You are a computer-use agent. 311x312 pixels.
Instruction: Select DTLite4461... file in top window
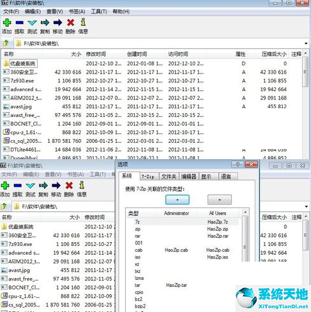(25, 150)
